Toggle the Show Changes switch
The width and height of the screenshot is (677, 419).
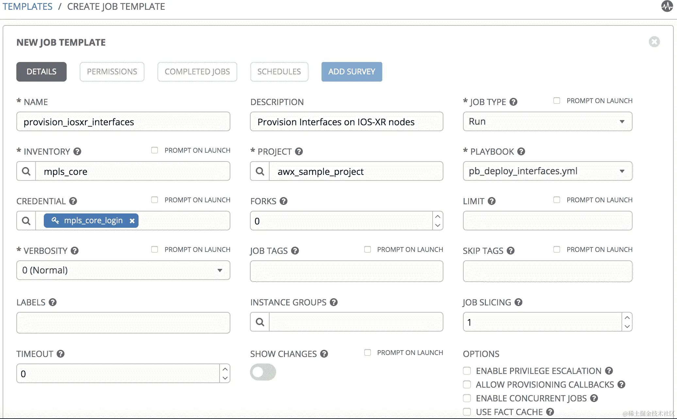tap(263, 372)
